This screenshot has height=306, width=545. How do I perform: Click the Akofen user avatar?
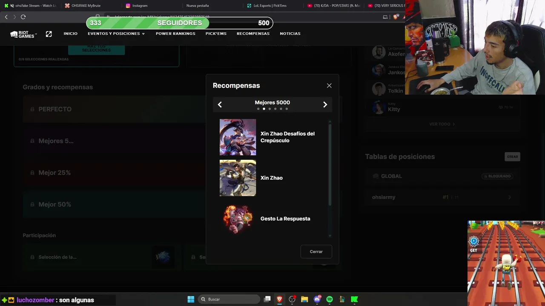pyautogui.click(x=379, y=52)
